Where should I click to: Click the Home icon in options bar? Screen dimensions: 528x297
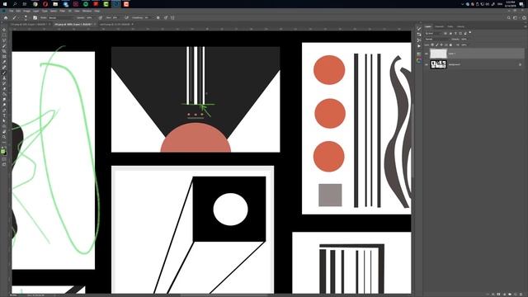[6, 18]
